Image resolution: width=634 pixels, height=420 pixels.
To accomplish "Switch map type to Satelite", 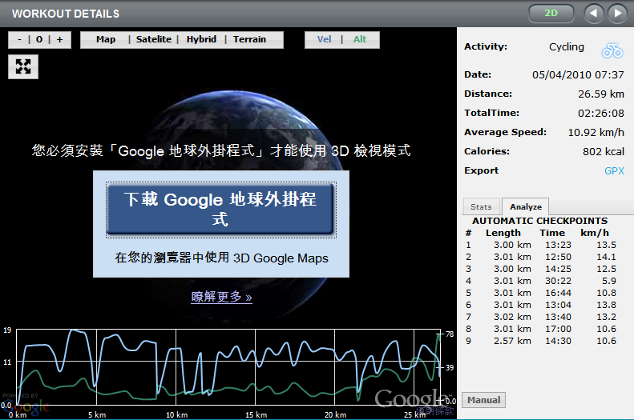I will pyautogui.click(x=154, y=39).
